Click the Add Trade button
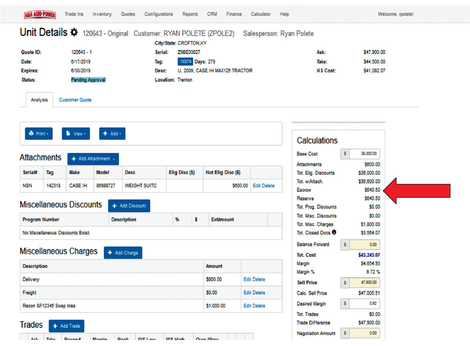This screenshot has height=346, width=470. click(x=66, y=326)
